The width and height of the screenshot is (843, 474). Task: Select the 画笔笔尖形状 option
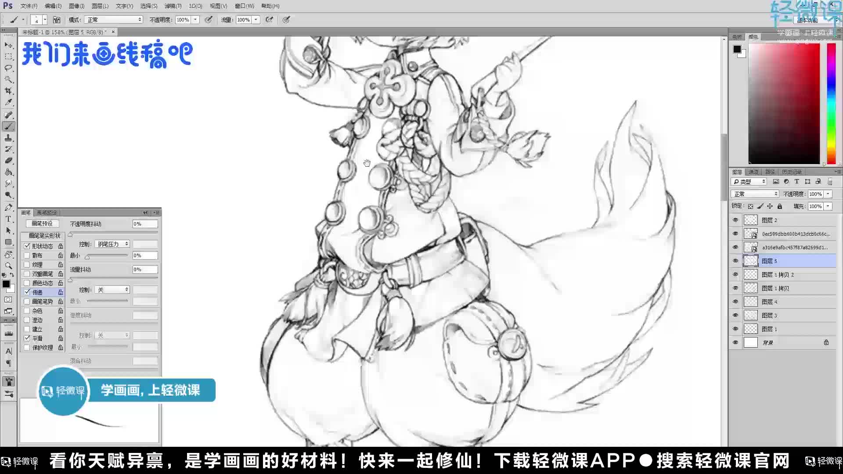tap(44, 236)
